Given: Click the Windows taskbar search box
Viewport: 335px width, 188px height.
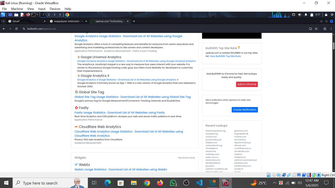Looking at the screenshot, I should coord(51,183).
